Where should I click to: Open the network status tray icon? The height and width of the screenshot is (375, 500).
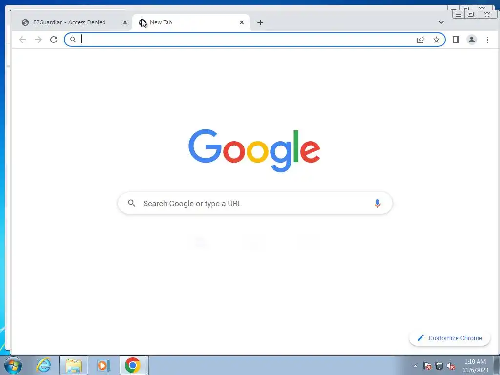[439, 366]
